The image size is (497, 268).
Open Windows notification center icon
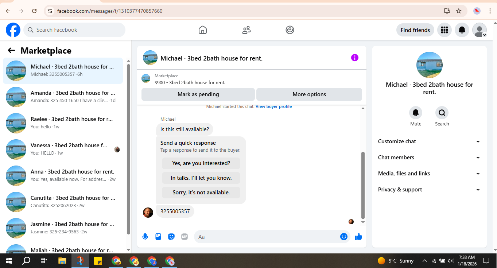click(486, 261)
